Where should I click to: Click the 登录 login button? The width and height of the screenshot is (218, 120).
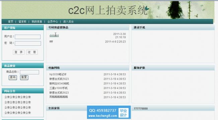point(19,52)
